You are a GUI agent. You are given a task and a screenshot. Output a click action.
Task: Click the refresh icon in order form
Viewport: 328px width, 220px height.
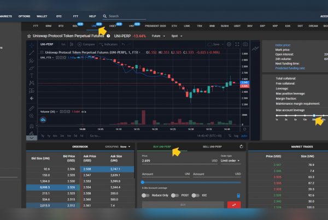click(x=242, y=147)
